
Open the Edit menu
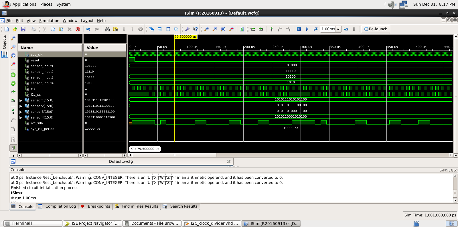[19, 21]
